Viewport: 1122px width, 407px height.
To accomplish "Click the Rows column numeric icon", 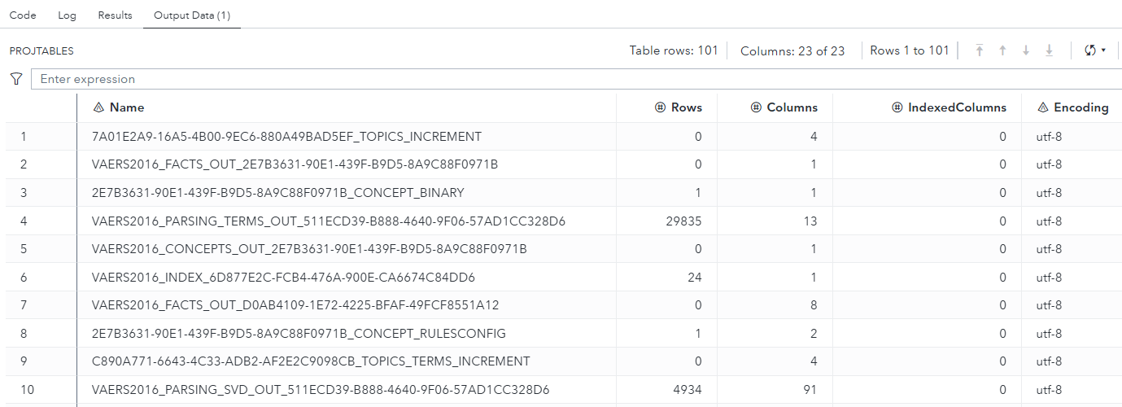I will 661,107.
